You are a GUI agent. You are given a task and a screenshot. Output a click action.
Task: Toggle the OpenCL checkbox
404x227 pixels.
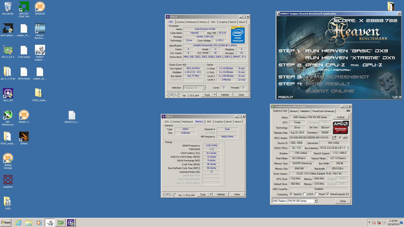click(x=291, y=194)
